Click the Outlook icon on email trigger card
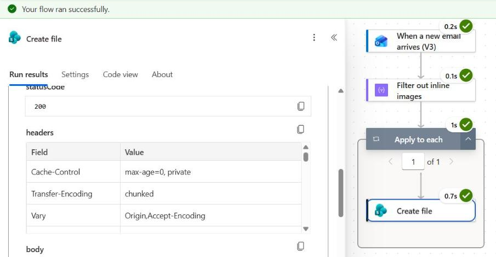Screen dimensions: 496x257 [381, 42]
